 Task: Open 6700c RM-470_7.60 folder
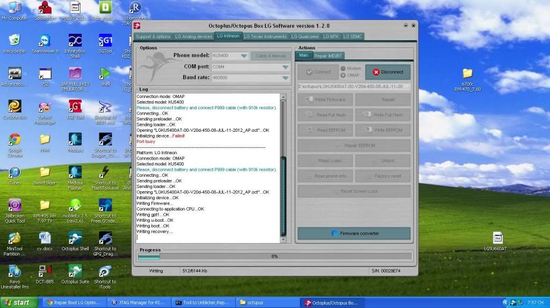pyautogui.click(x=467, y=79)
